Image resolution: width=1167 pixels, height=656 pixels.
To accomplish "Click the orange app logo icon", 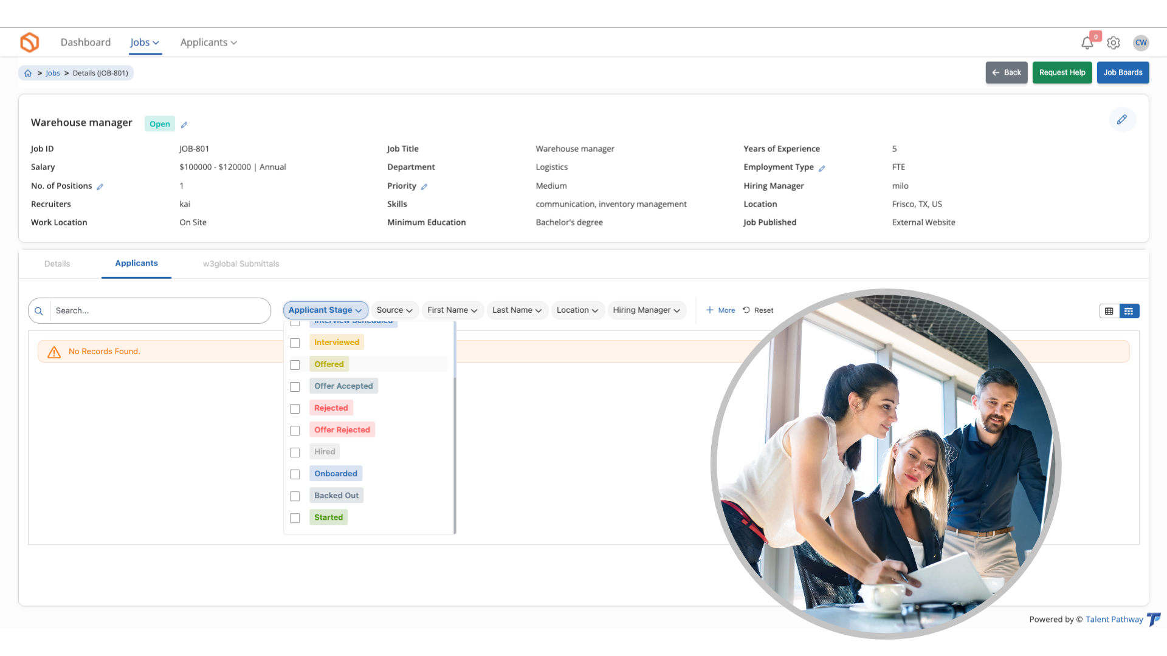I will coord(29,43).
